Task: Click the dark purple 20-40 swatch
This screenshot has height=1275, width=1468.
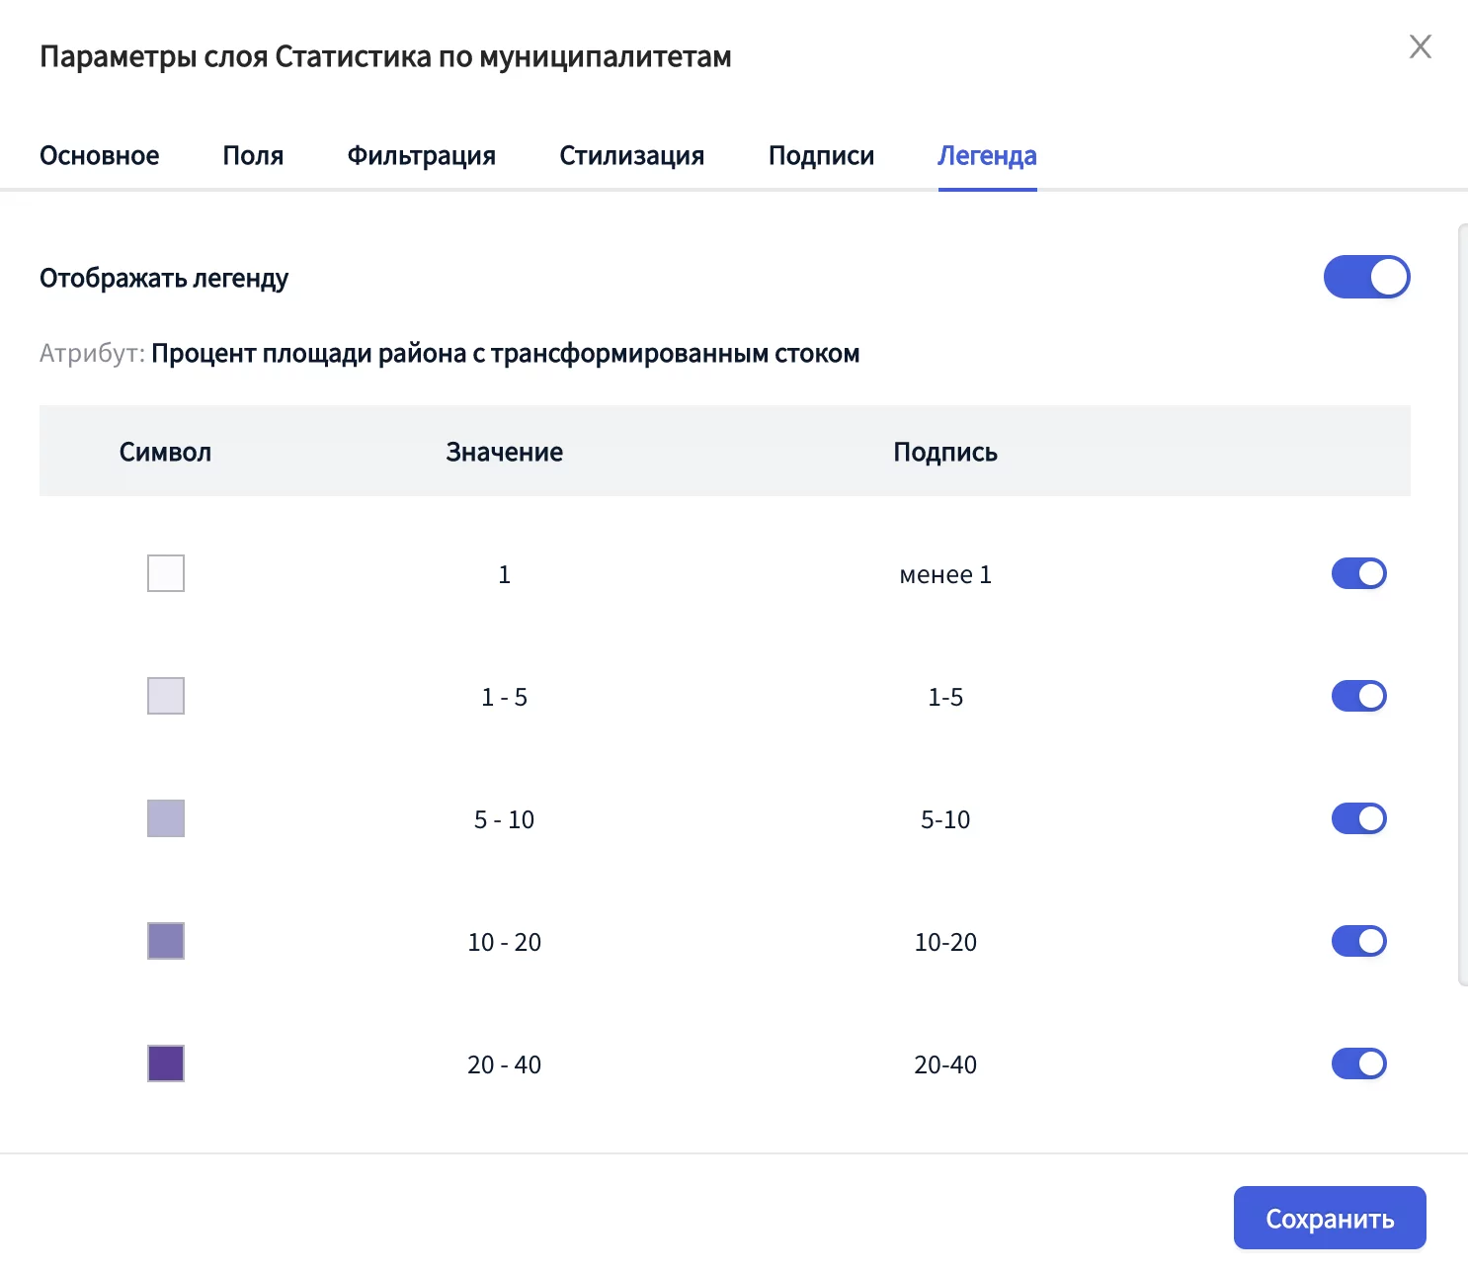Action: [166, 1063]
